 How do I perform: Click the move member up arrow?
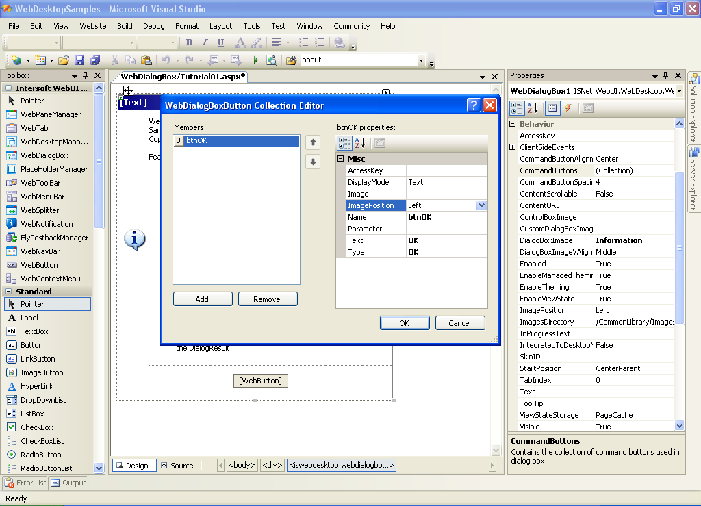coord(313,142)
